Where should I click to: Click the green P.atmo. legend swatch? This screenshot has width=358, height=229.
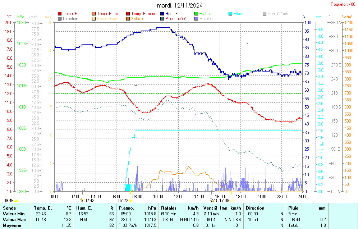[x=196, y=14]
